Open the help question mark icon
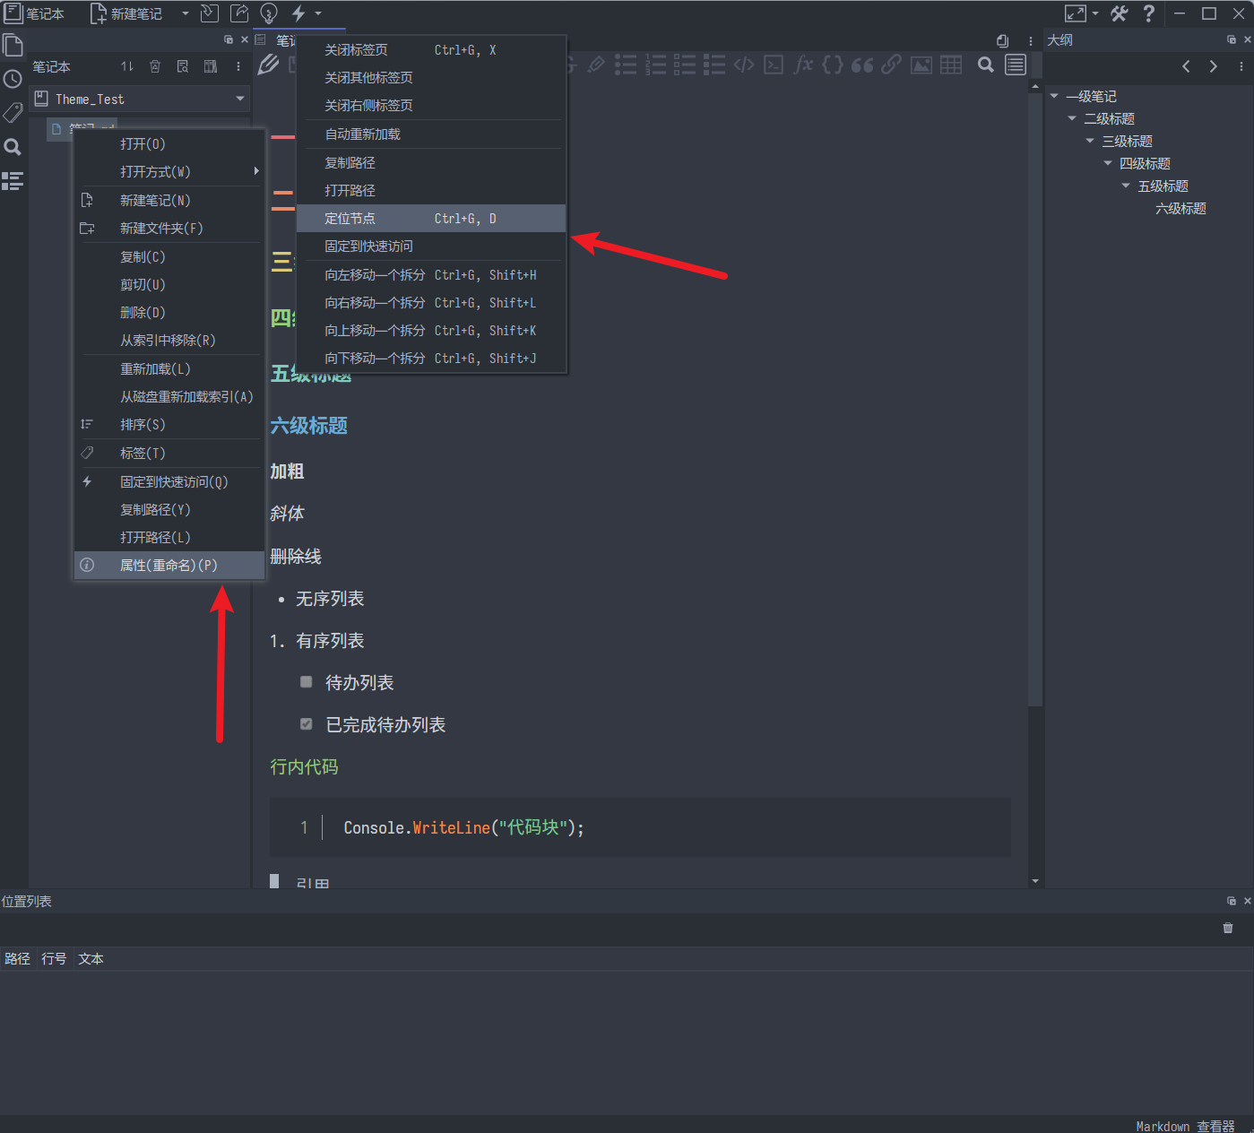Screen dimensions: 1254x1133 coord(1149,13)
